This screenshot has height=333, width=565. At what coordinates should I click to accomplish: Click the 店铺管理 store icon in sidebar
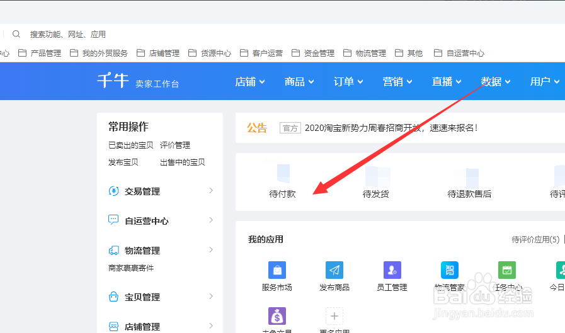click(x=113, y=326)
